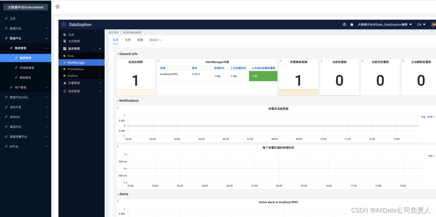Open the more-options dots for Prometheus
The width and height of the screenshot is (436, 217).
point(100,69)
